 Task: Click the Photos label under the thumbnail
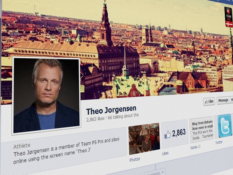coord(135,160)
